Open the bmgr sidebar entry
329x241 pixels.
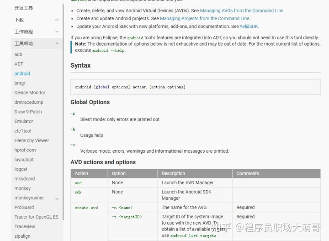pos(20,83)
